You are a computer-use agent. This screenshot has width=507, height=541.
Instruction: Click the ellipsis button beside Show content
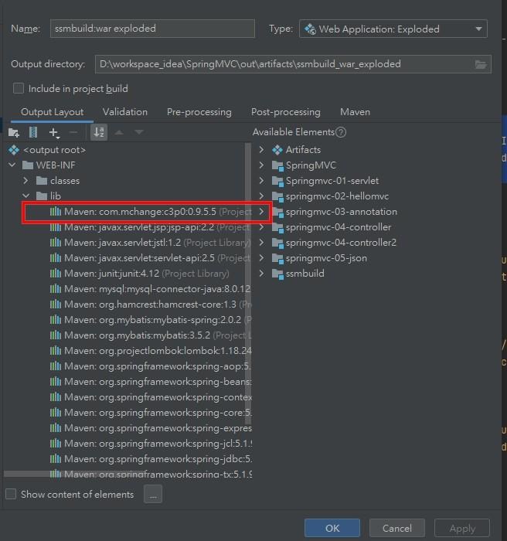[x=153, y=495]
